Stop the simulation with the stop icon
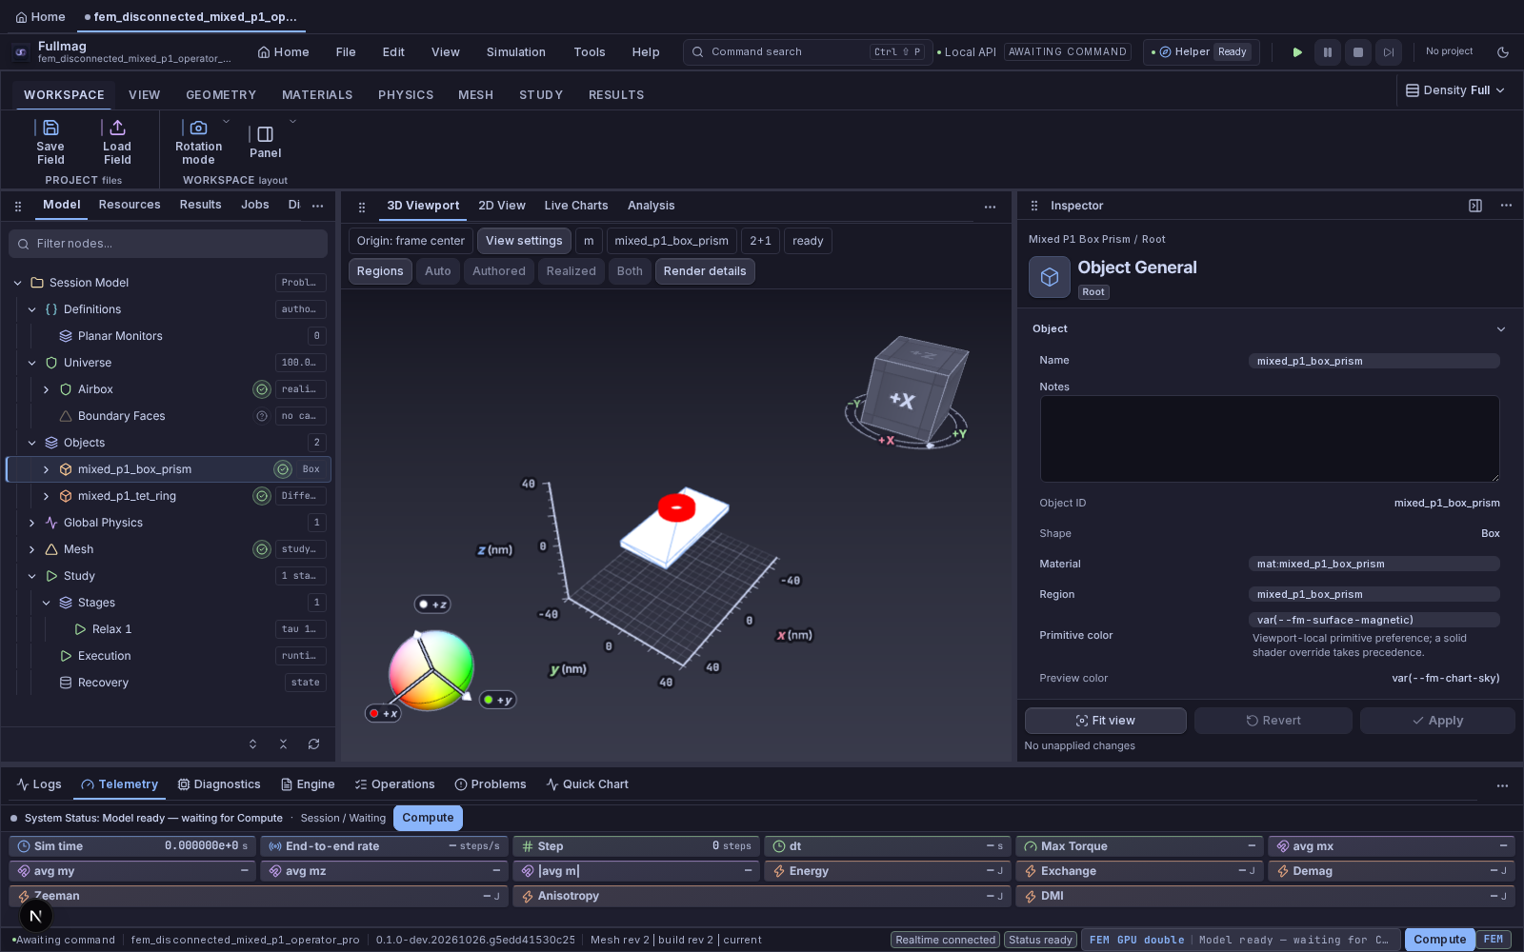1524x952 pixels. [x=1358, y=52]
